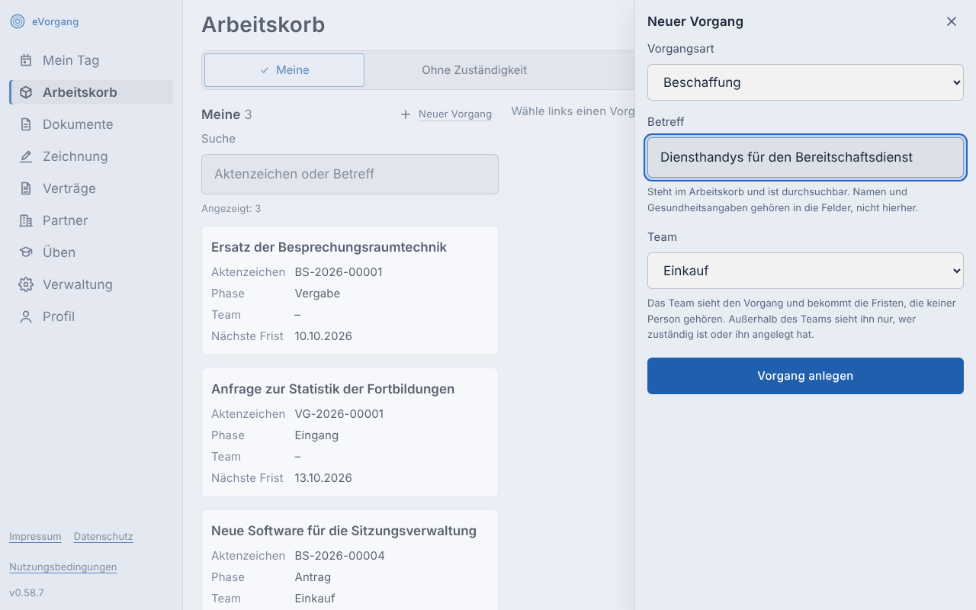Screen dimensions: 976x610
Task: Click the Profil person icon
Action: pos(26,316)
